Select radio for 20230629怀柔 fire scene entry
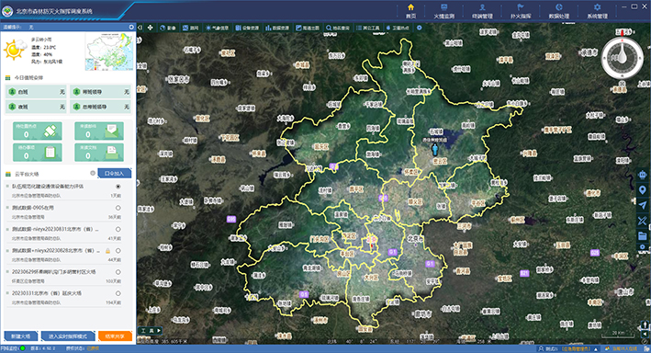651x353 pixels. pyautogui.click(x=118, y=272)
